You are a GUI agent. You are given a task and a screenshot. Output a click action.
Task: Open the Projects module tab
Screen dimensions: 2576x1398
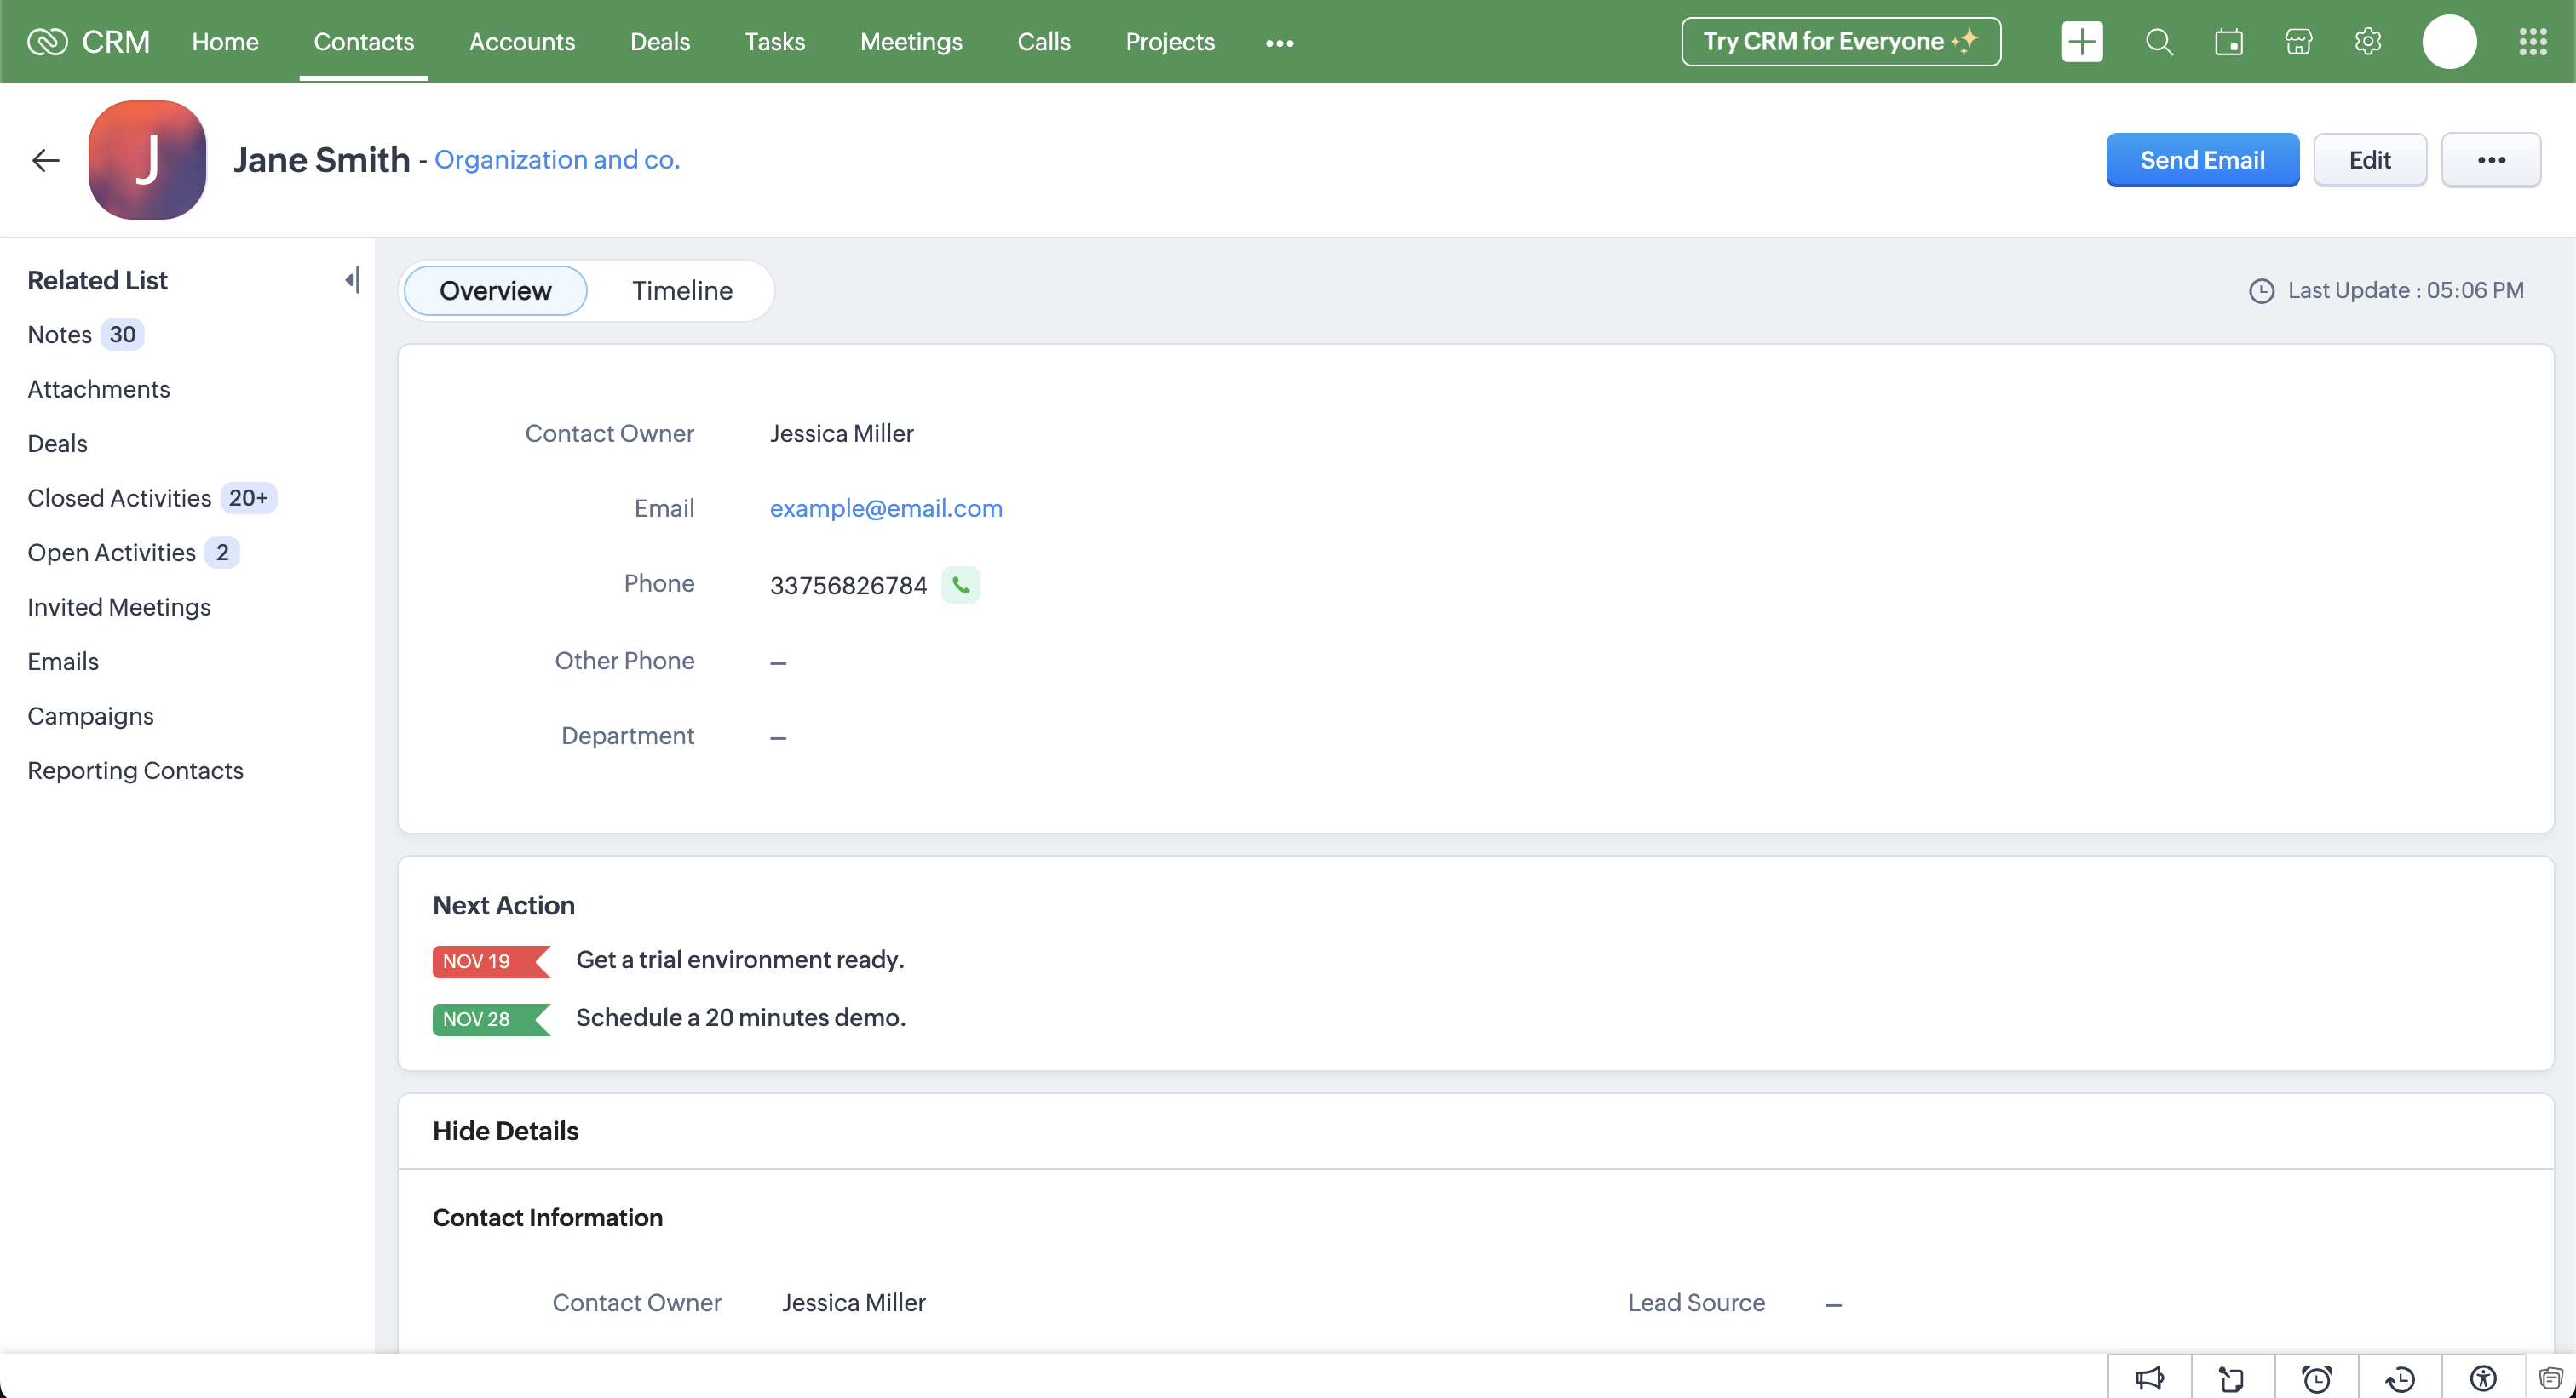tap(1170, 41)
